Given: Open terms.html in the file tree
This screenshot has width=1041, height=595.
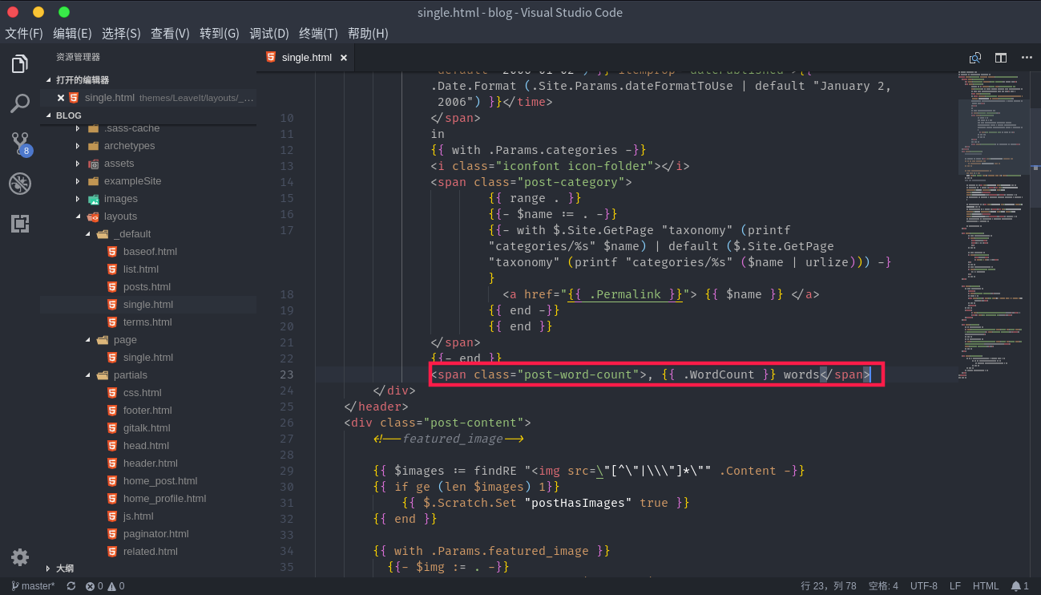Looking at the screenshot, I should (x=147, y=322).
